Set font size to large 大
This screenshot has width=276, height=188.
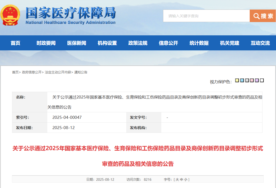point(177,179)
